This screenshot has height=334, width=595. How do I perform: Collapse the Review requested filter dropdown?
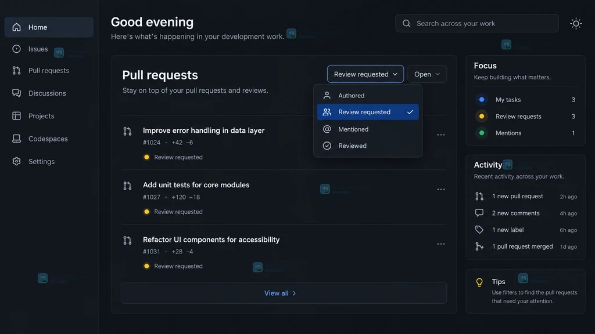365,74
